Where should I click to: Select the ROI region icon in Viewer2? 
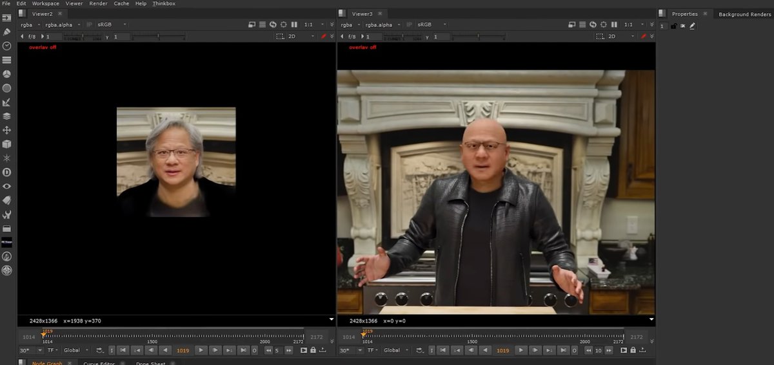(280, 37)
